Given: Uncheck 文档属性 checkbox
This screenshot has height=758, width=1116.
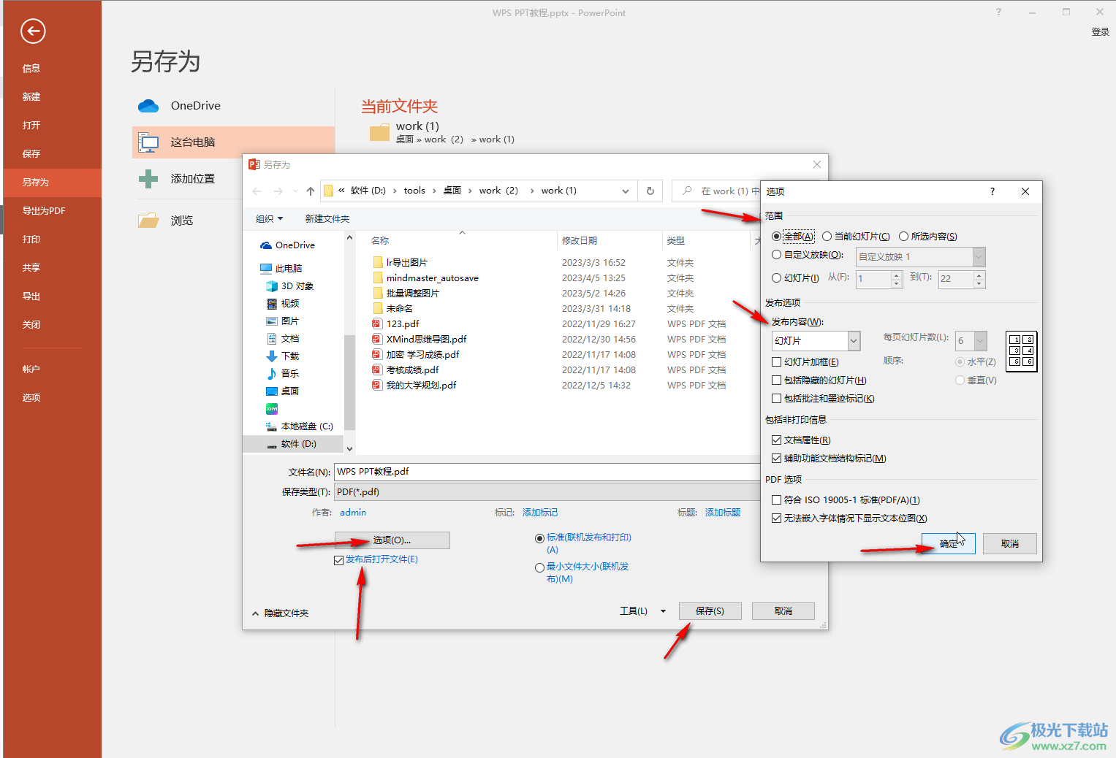Looking at the screenshot, I should 776,440.
